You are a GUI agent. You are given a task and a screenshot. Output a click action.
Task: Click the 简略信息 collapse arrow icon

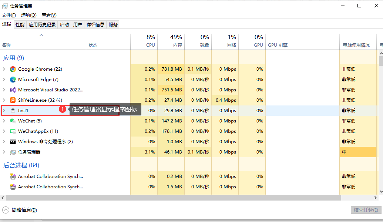pos(6,210)
